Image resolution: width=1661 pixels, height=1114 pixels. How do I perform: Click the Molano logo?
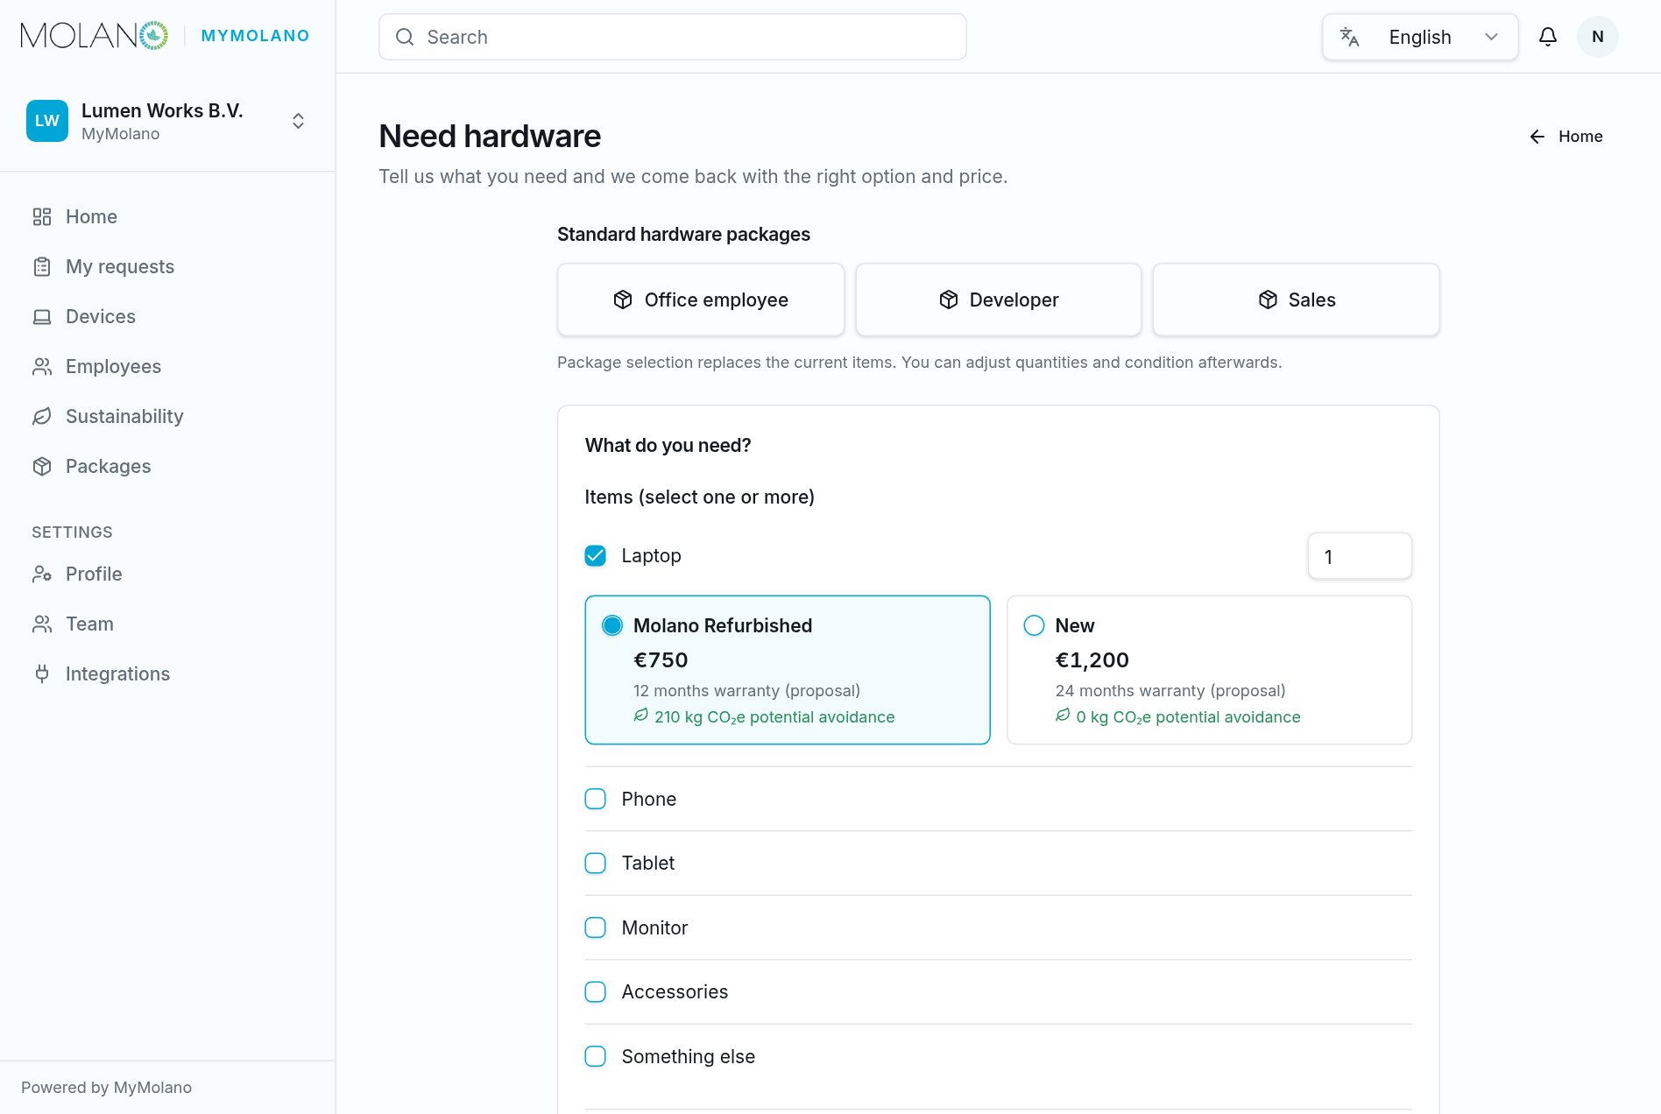tap(95, 36)
